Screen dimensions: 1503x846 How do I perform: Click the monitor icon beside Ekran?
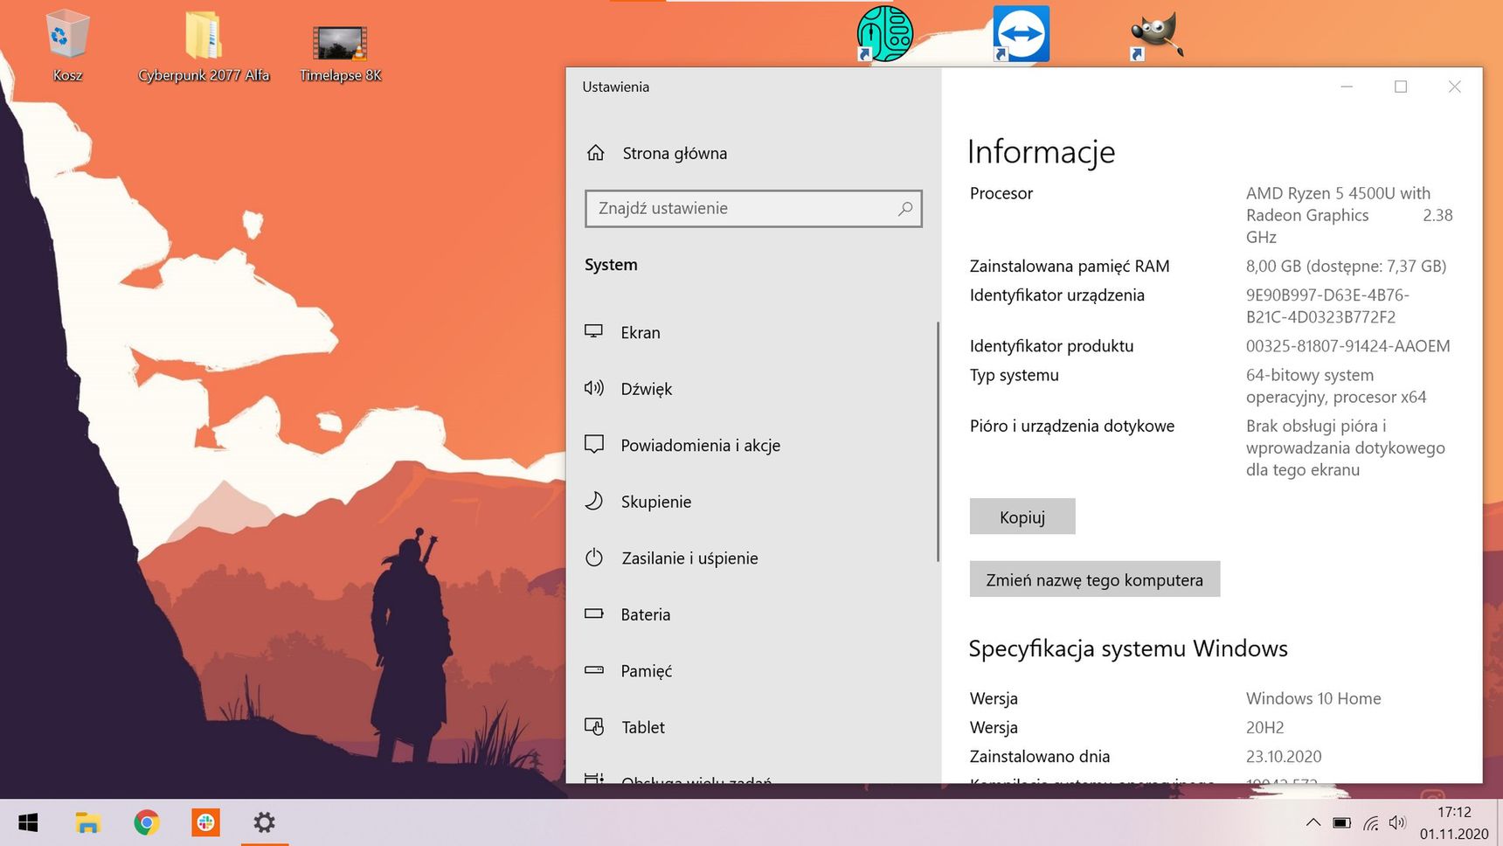coord(594,331)
